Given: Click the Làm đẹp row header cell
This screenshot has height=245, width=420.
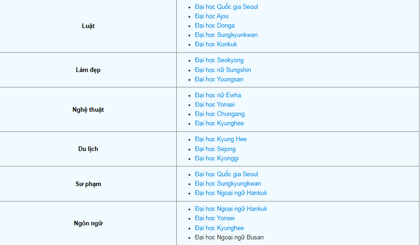Looking at the screenshot, I should [x=88, y=70].
